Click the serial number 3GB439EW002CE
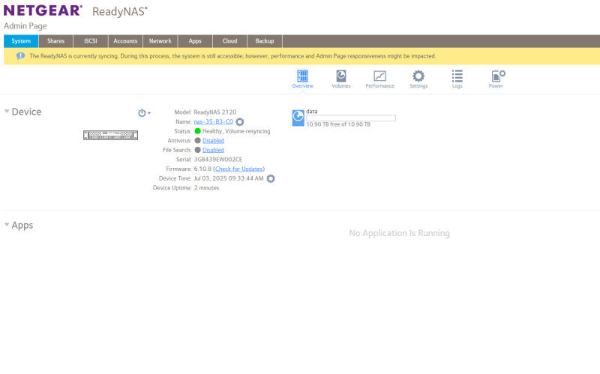Screen dimensions: 600x374 (x=218, y=160)
